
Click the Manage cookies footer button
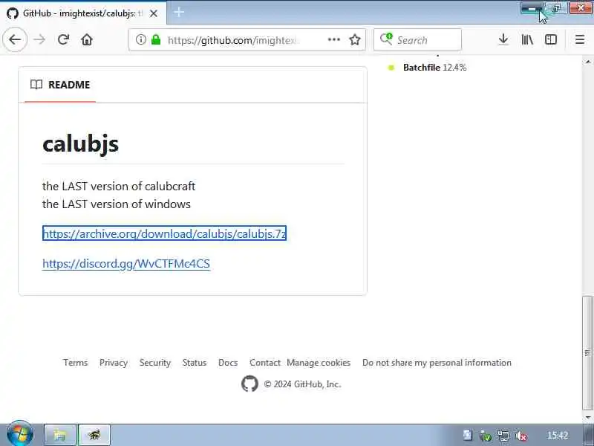[319, 363]
